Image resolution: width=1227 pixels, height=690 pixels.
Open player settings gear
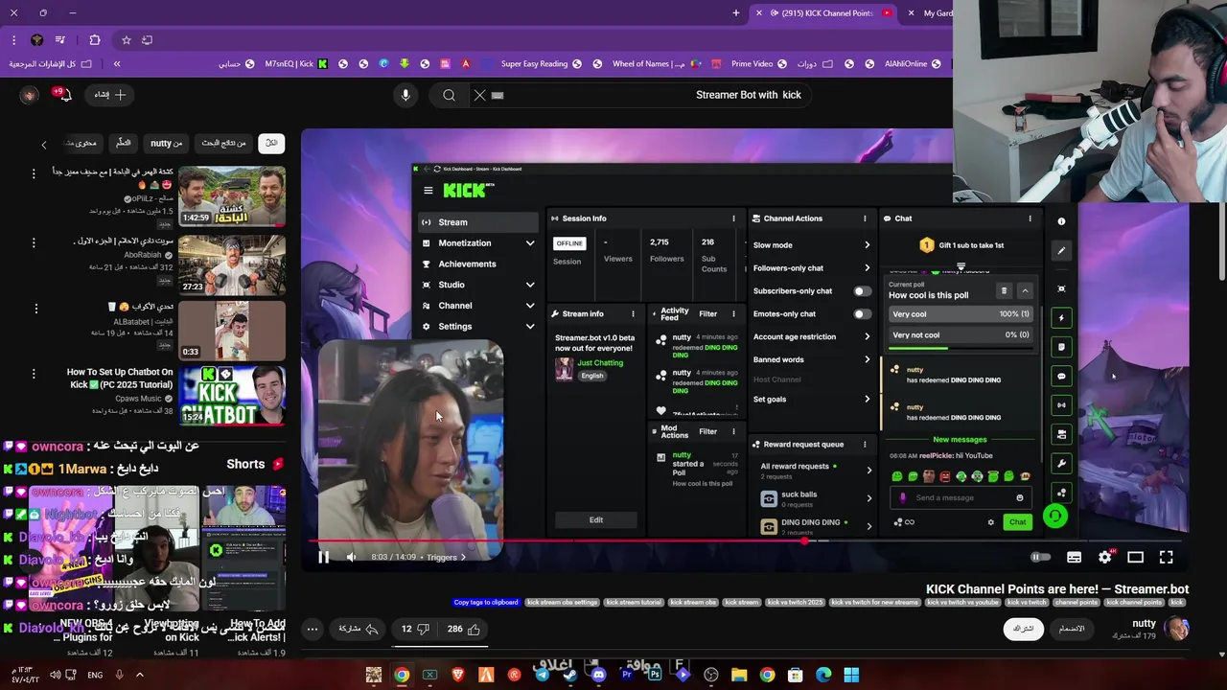pos(1104,557)
